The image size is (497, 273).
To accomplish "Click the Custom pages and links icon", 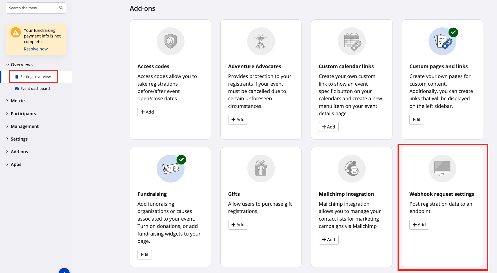I will (x=442, y=41).
